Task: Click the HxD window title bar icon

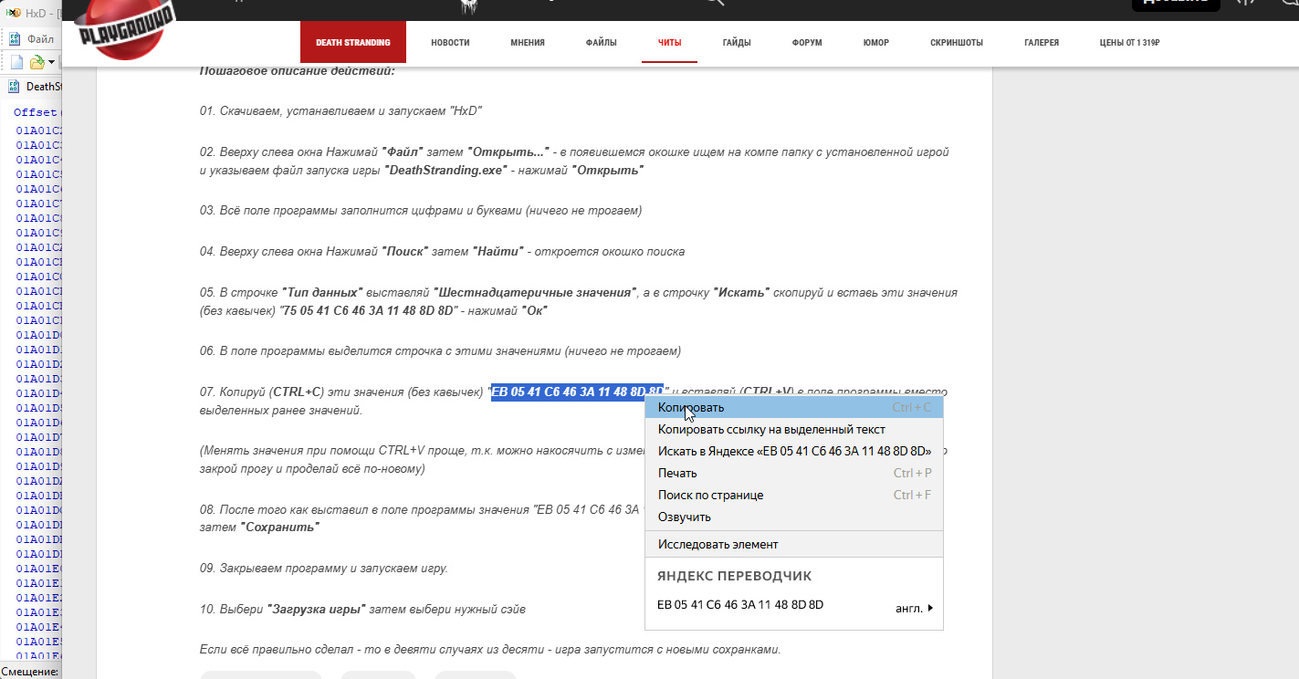Action: pyautogui.click(x=13, y=13)
